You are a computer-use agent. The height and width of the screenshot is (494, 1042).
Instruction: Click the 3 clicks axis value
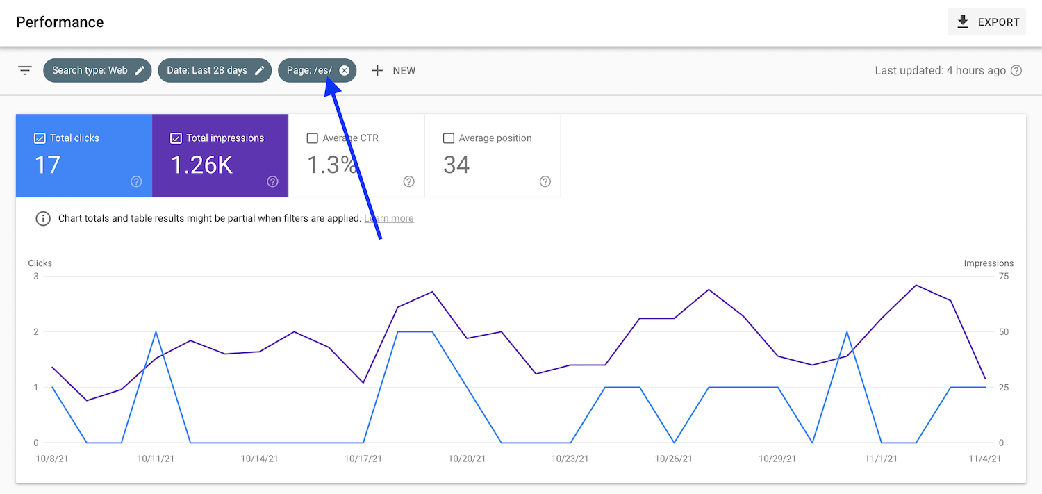tap(36, 276)
